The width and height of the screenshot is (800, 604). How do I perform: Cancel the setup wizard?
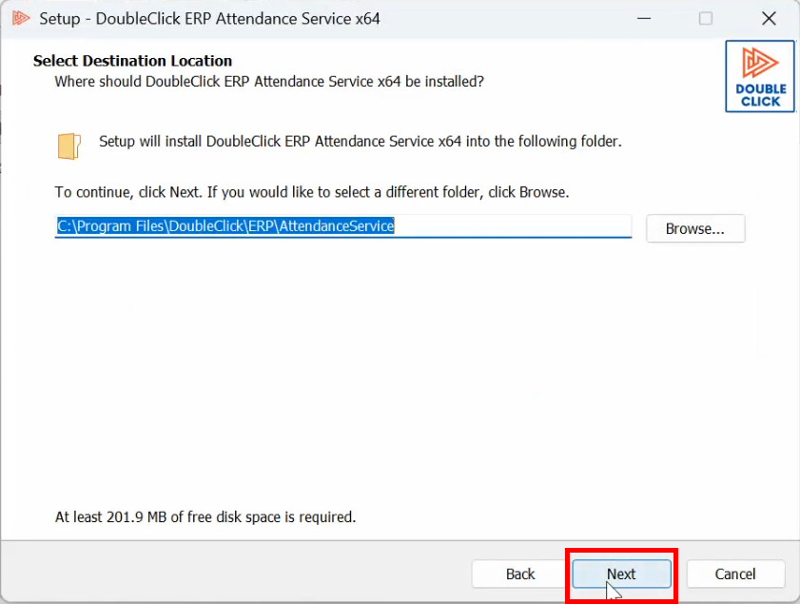[735, 574]
